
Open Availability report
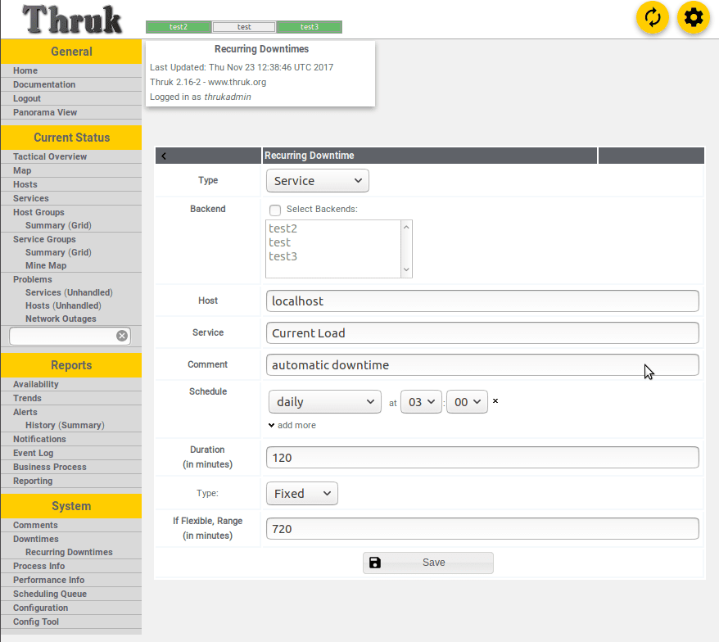click(36, 384)
